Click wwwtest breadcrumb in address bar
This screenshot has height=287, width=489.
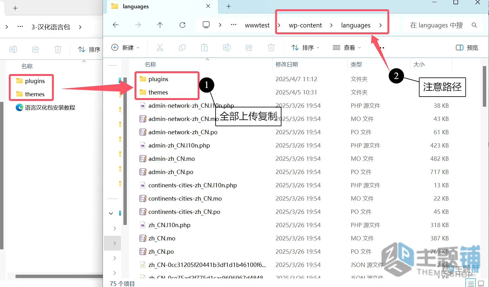[x=257, y=25]
